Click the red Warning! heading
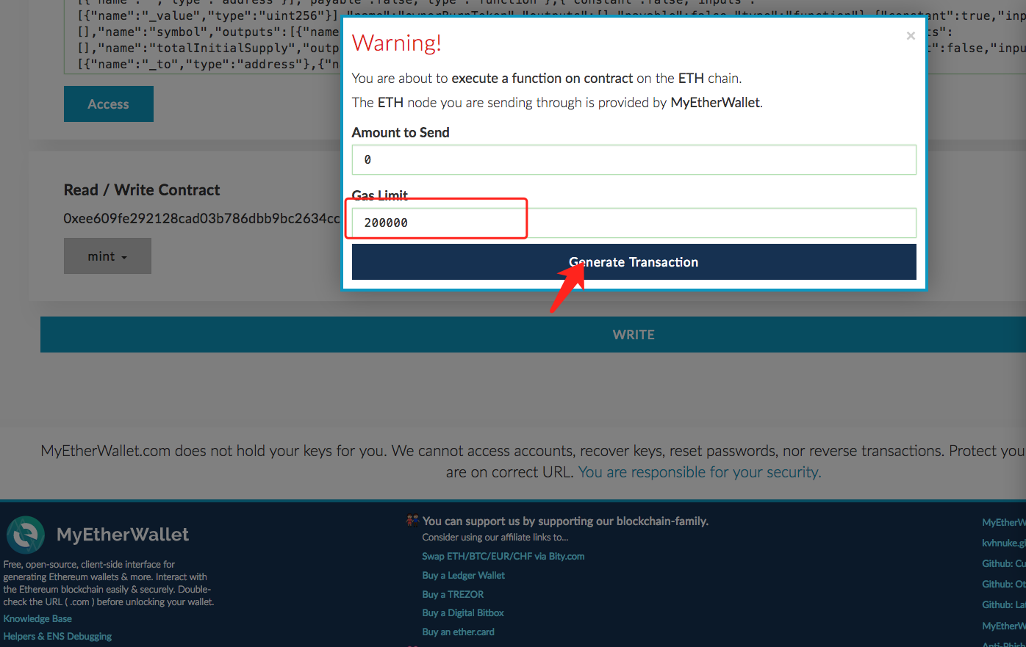 coord(397,43)
